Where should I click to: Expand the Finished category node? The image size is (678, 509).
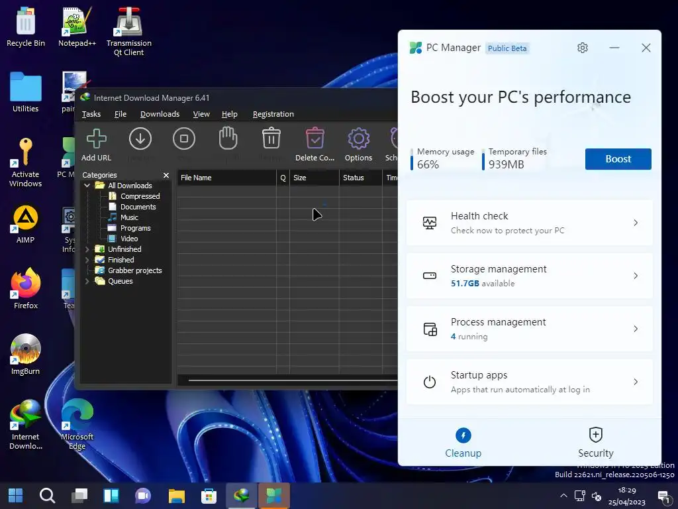point(87,260)
